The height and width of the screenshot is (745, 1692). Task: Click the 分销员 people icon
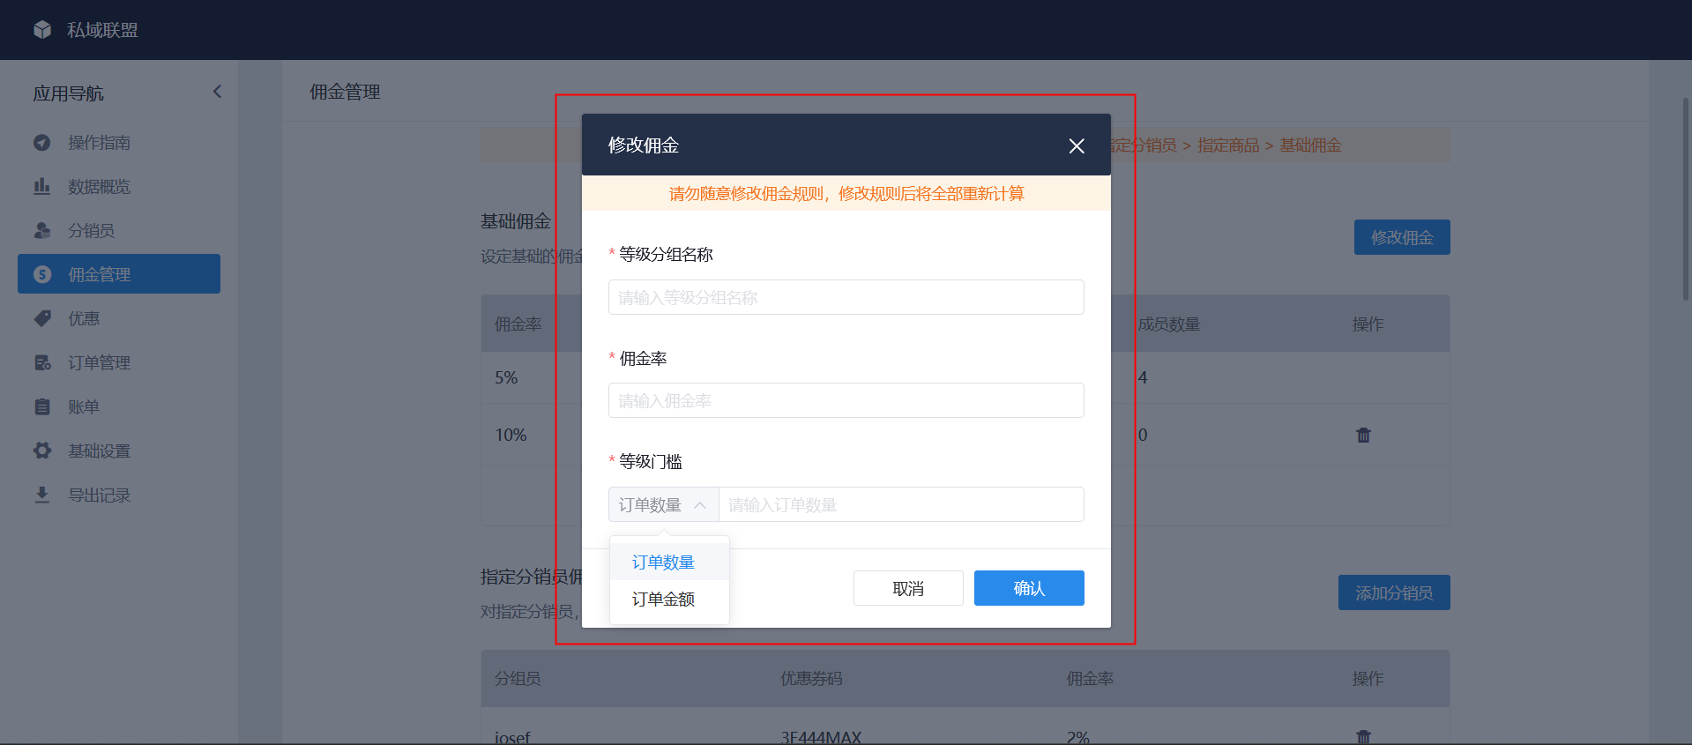click(42, 231)
